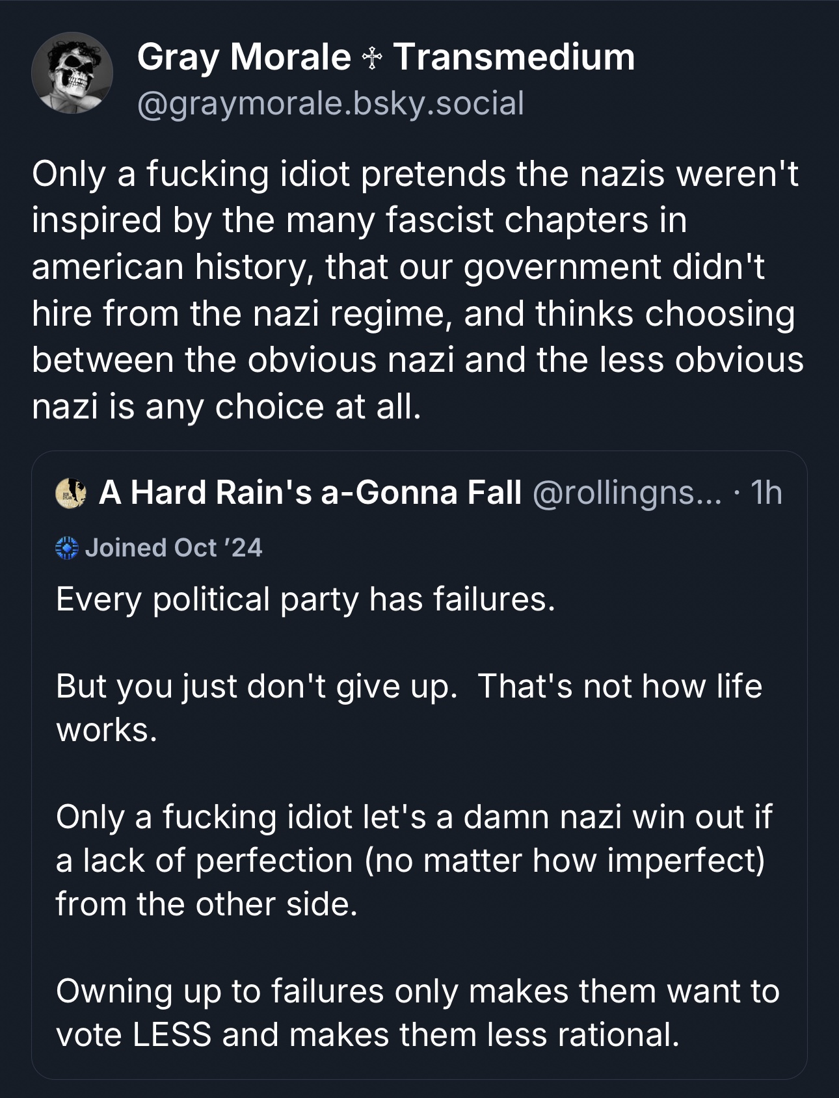Screen dimensions: 839x1098
Task: Click "from the other side." in quoted post
Action: click(x=207, y=904)
